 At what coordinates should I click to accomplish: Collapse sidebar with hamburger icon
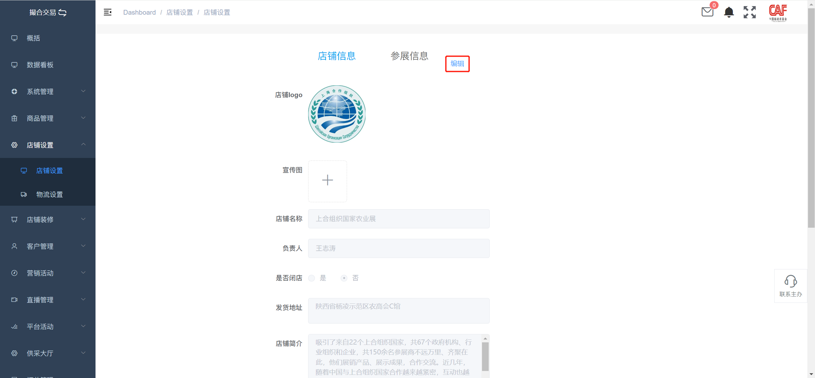[108, 12]
